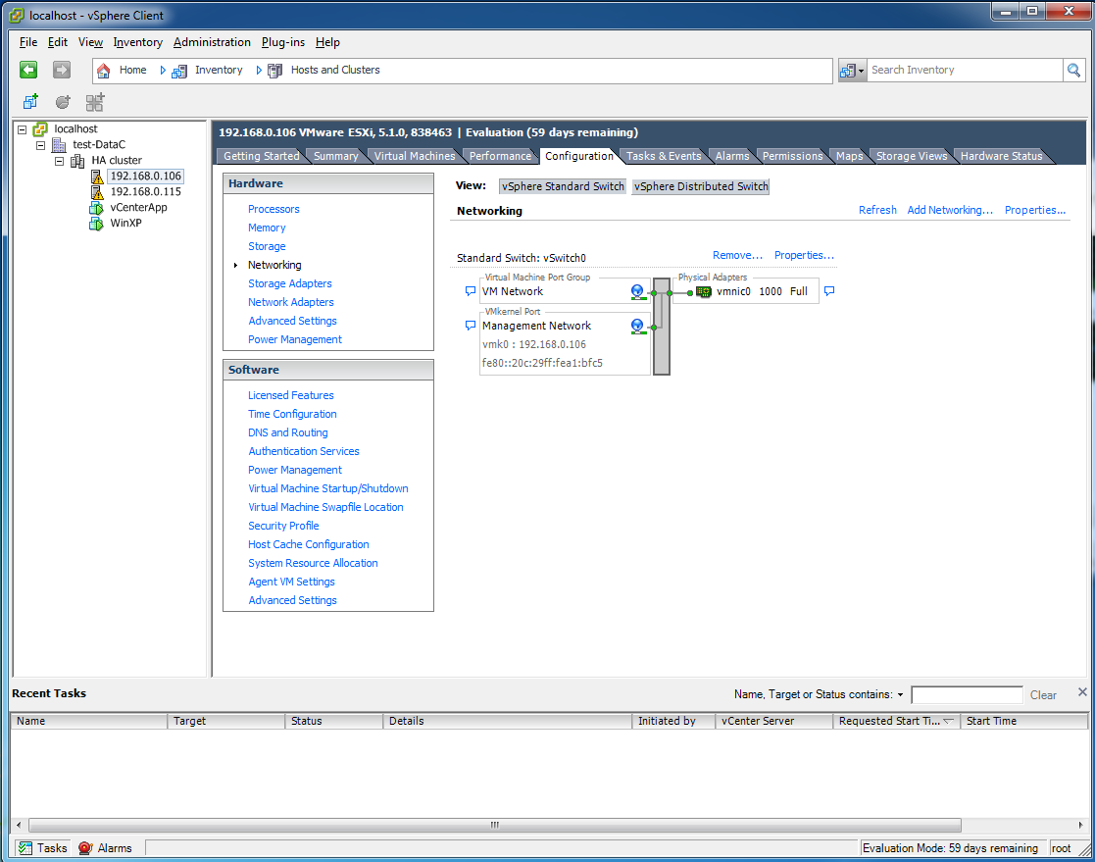Click the Alarms icon in status bar
The image size is (1095, 862).
85,848
